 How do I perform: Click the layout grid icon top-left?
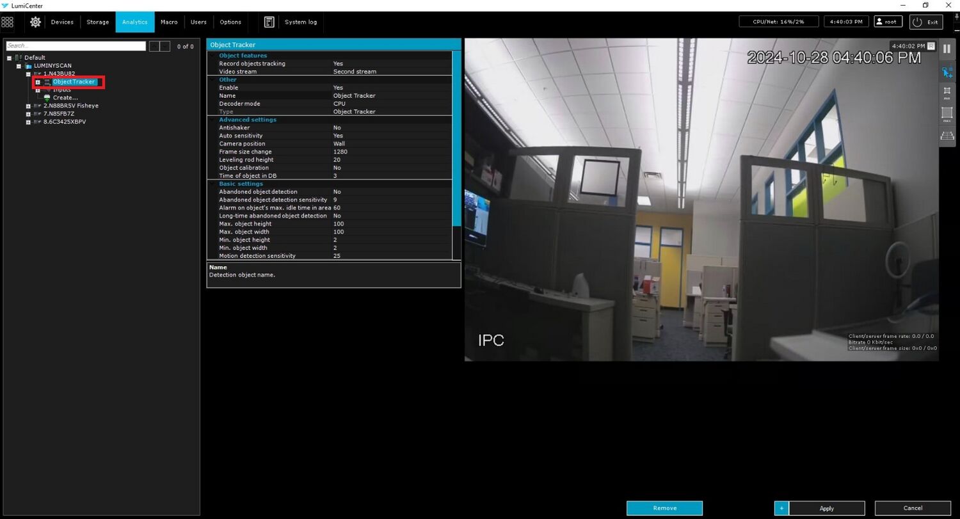(x=8, y=22)
